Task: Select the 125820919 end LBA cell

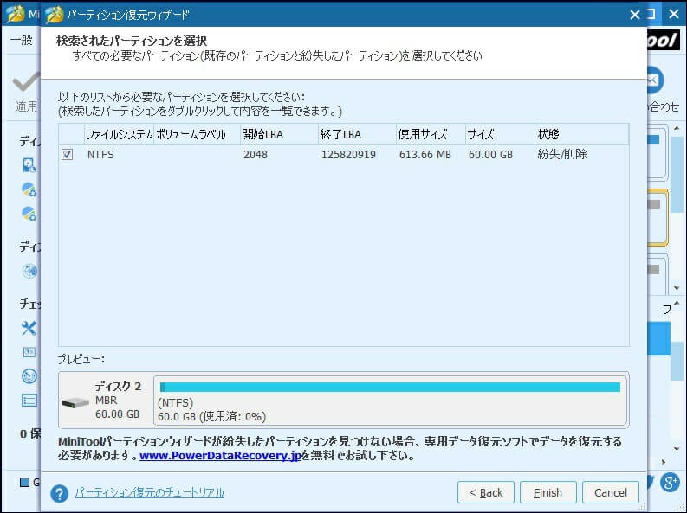Action: [x=348, y=154]
